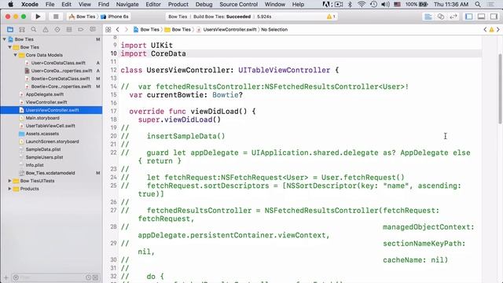Open the Edit menu
503x283 pixels.
[x=66, y=5]
